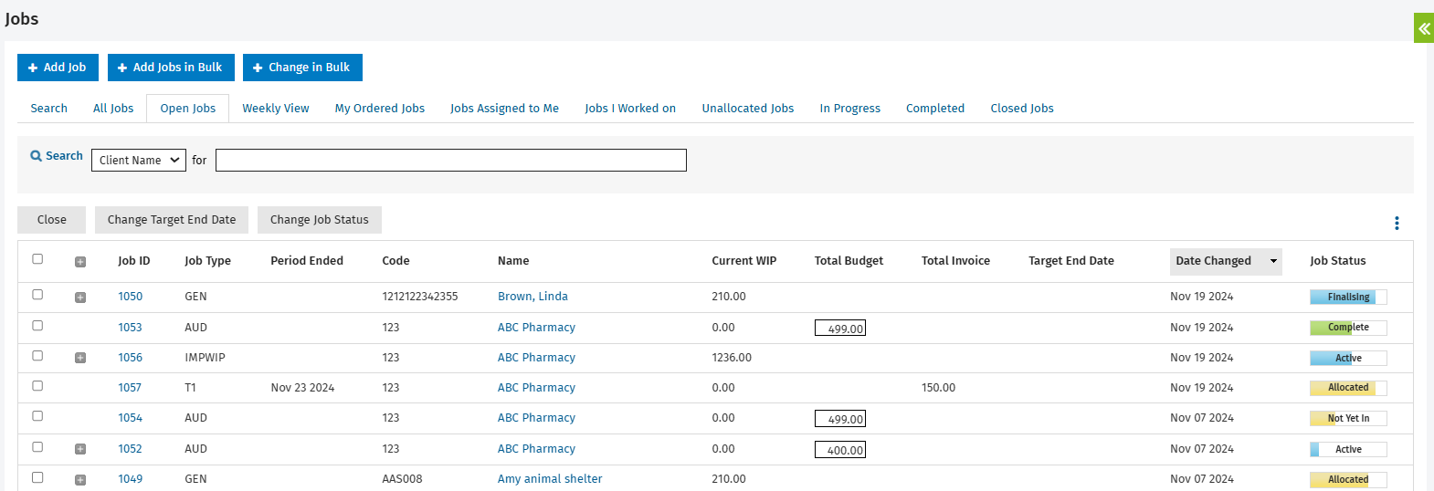
Task: Select the Open Jobs tab
Action: (188, 108)
